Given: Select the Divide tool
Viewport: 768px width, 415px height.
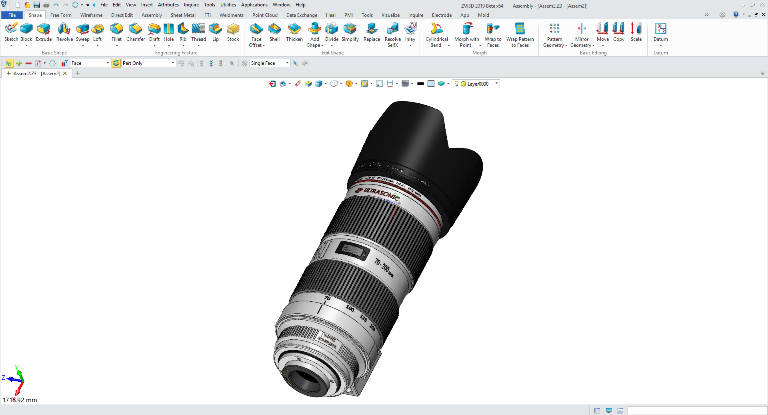Looking at the screenshot, I should point(332,32).
